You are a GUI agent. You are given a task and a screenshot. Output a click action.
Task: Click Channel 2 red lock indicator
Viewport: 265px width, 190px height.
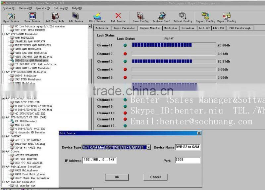[x=125, y=54]
